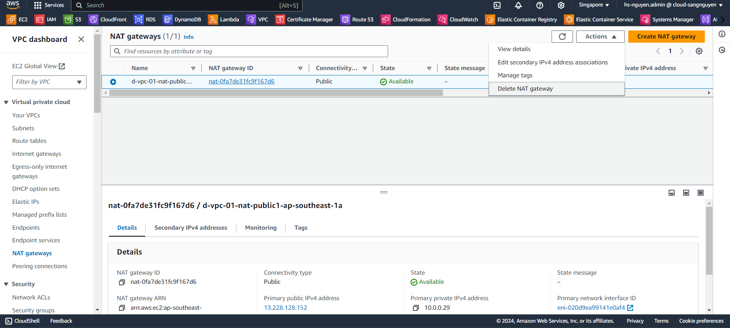Open the Filter by VPC dropdown
This screenshot has width=730, height=328.
(x=49, y=82)
